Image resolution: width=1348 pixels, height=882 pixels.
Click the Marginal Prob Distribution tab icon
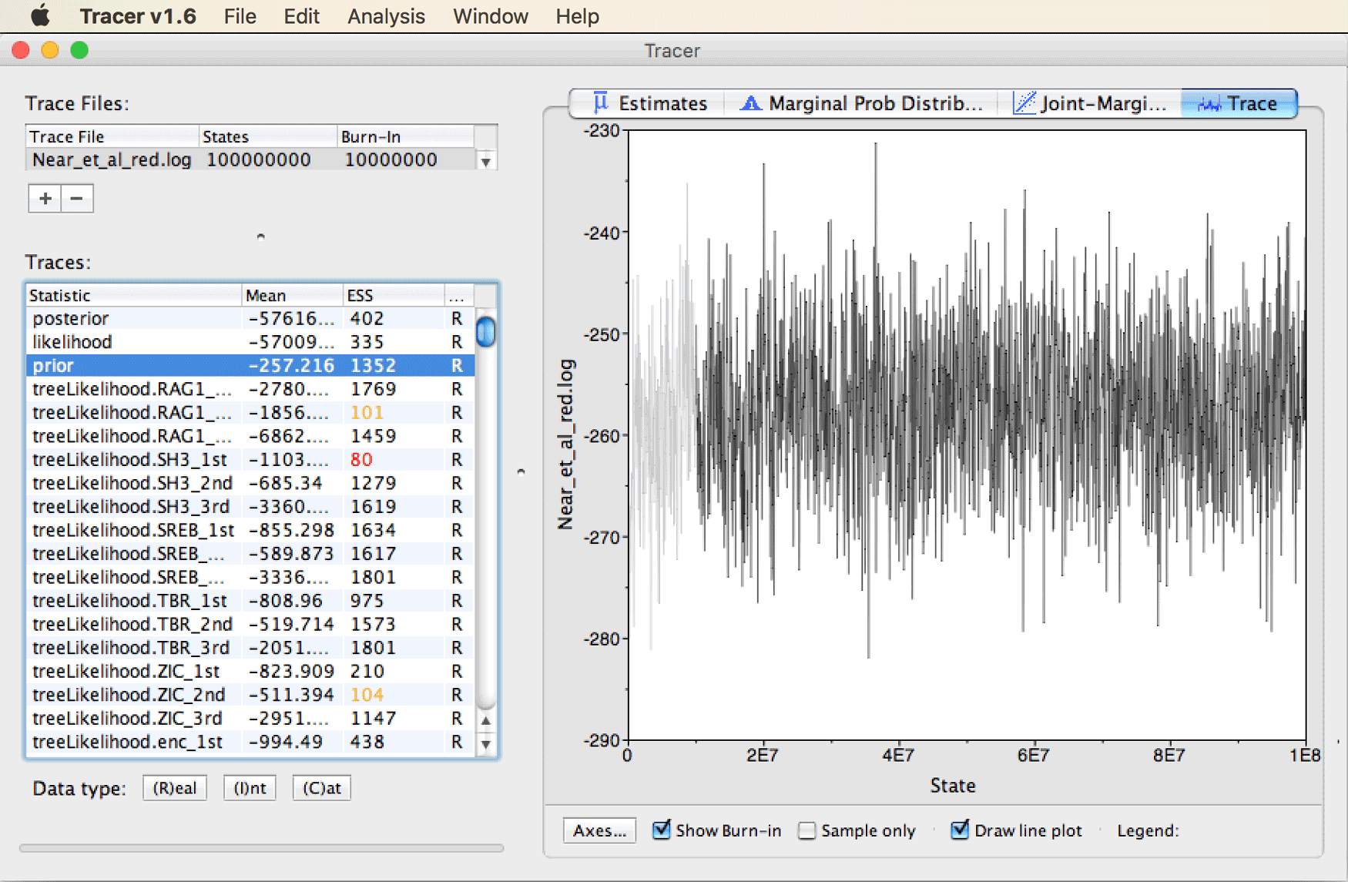click(750, 103)
